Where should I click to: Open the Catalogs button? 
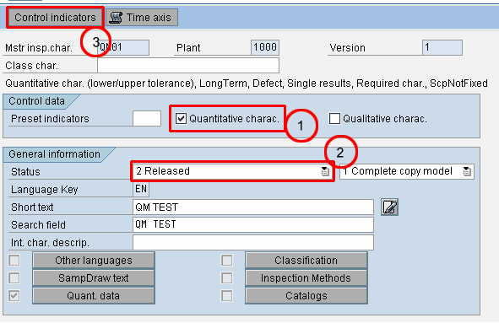306,296
